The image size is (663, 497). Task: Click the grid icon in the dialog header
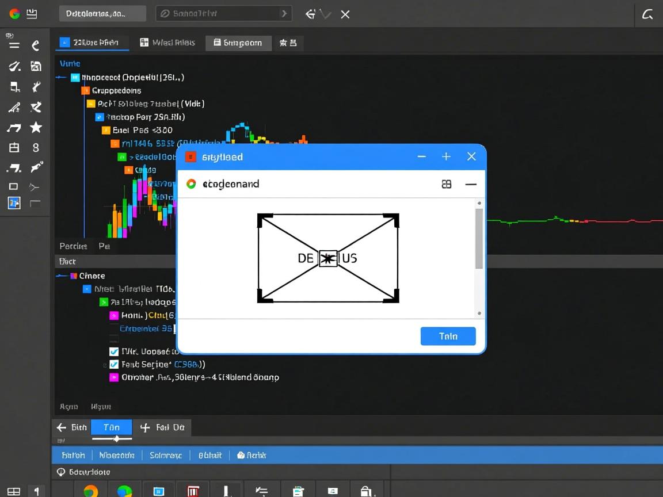(x=446, y=184)
